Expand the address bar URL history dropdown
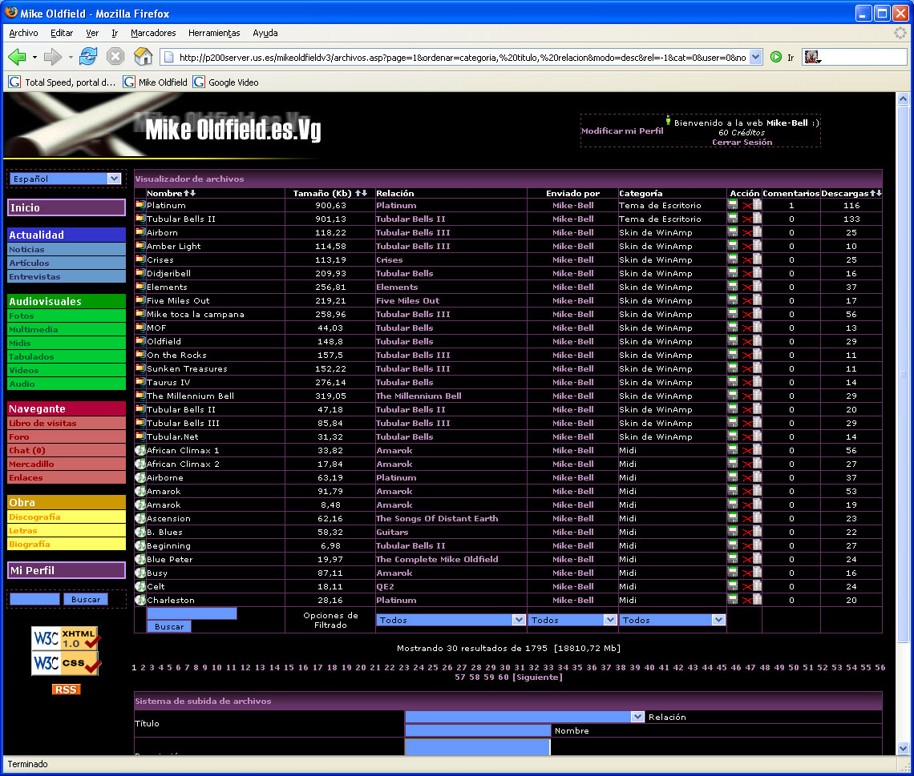Viewport: 914px width, 776px height. tap(755, 57)
